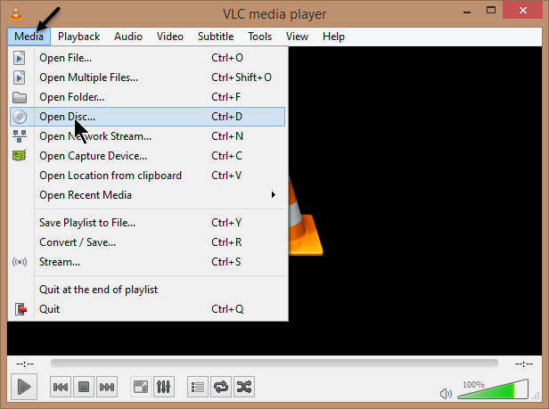The image size is (549, 409).
Task: Toggle loop repeat mode
Action: coord(221,387)
